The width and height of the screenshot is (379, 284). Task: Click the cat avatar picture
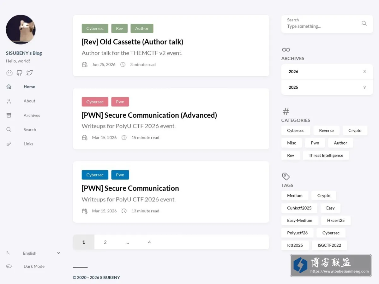(x=21, y=30)
